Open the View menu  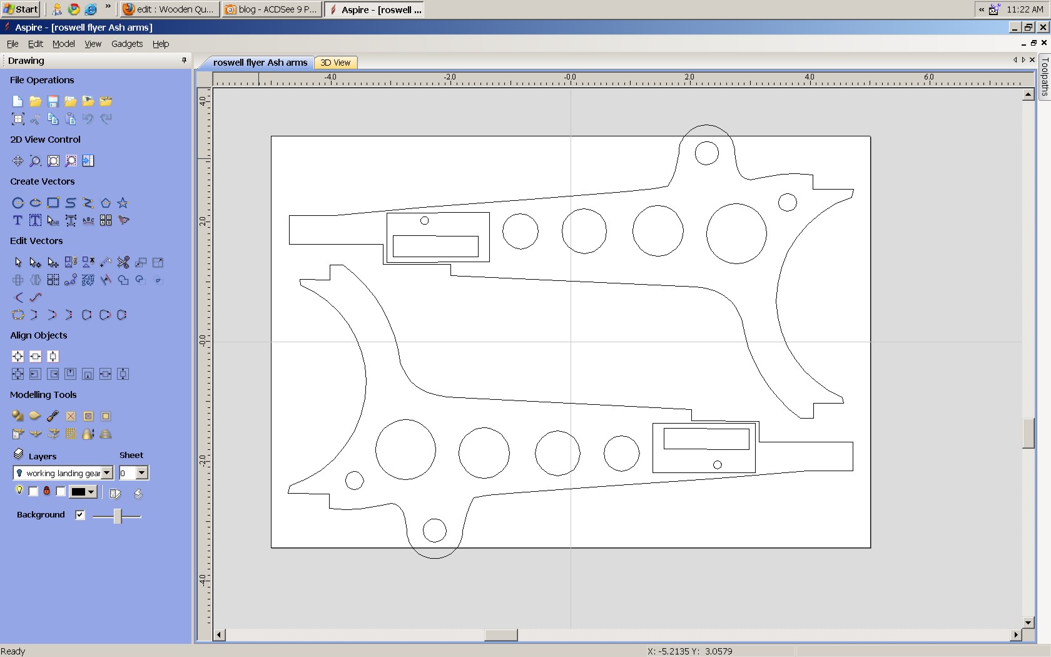click(x=93, y=44)
